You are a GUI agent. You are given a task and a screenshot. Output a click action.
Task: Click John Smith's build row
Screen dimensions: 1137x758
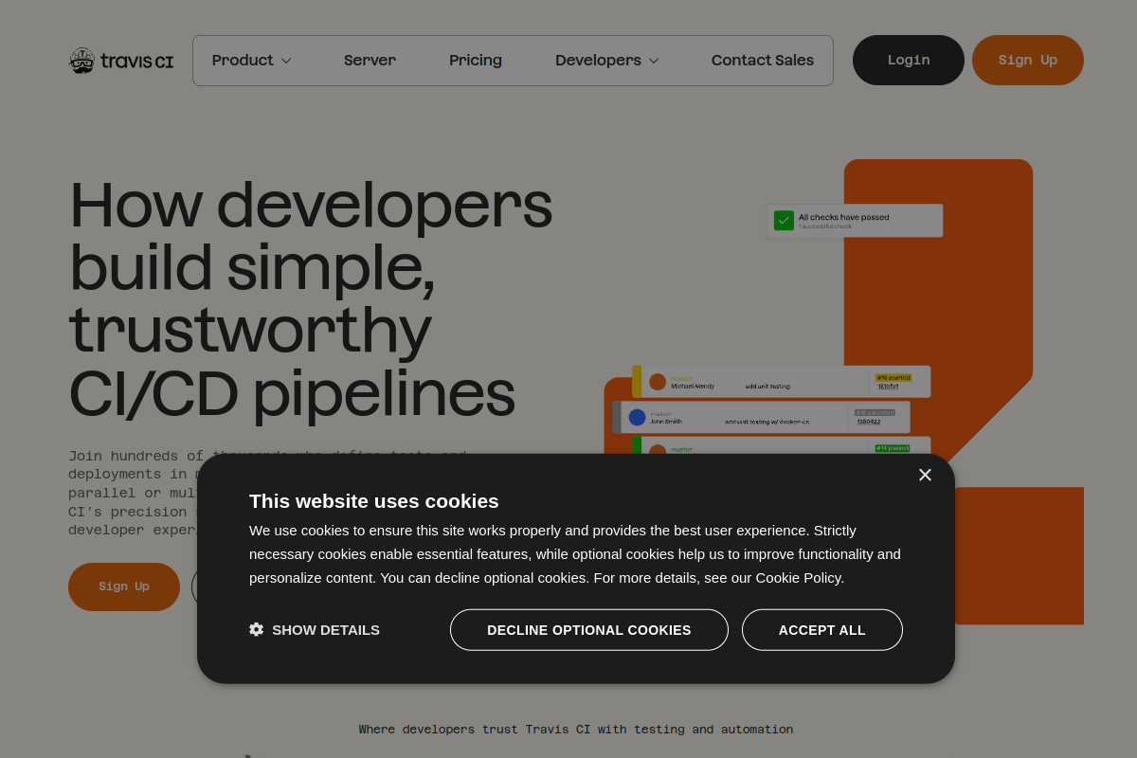(x=761, y=417)
